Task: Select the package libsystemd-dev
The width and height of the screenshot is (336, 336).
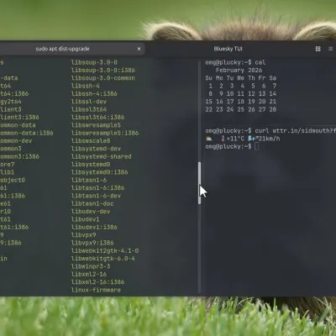Action: click(x=96, y=149)
